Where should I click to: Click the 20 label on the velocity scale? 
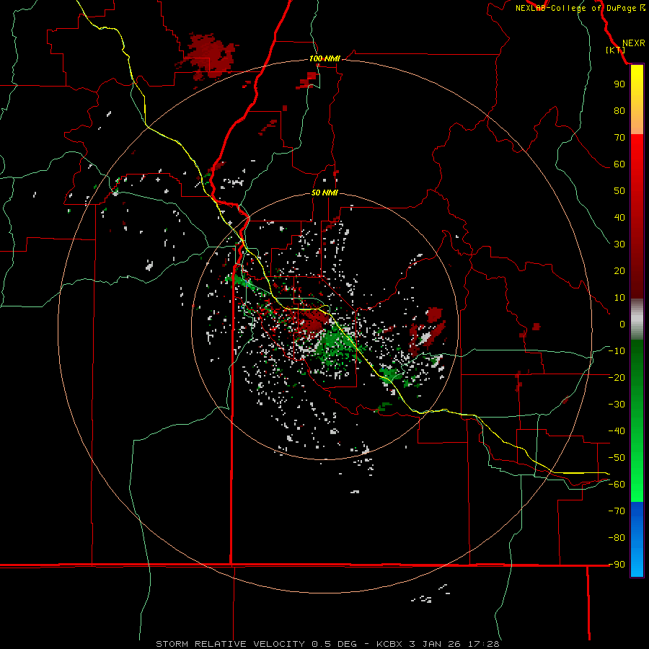click(619, 271)
